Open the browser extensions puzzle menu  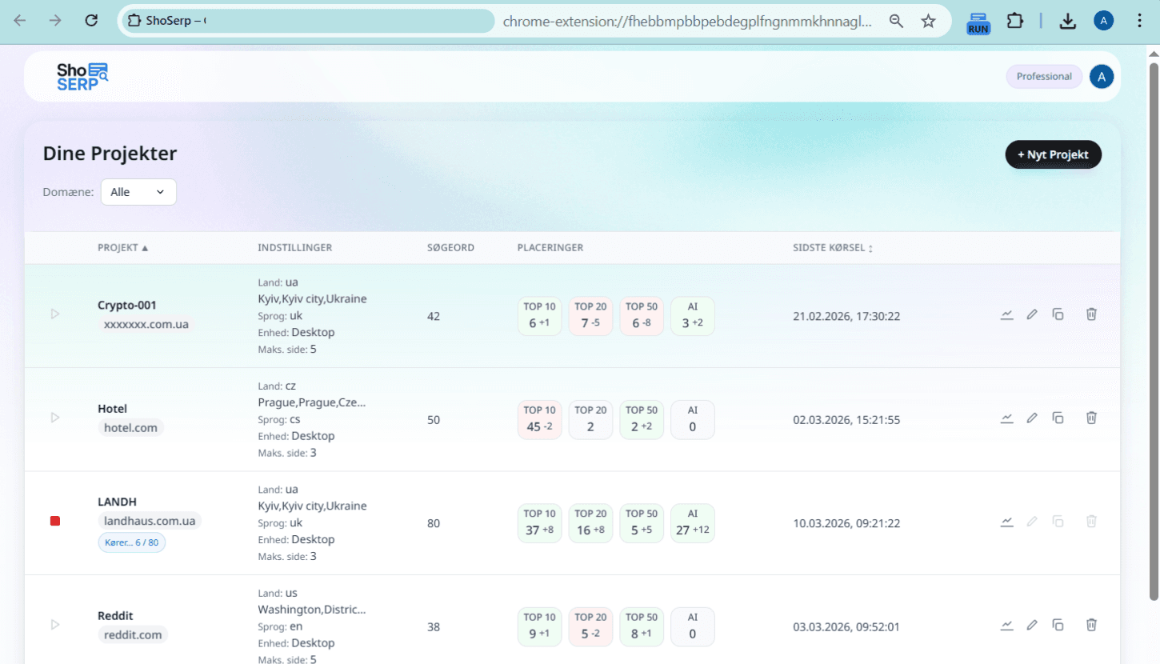(x=1015, y=21)
